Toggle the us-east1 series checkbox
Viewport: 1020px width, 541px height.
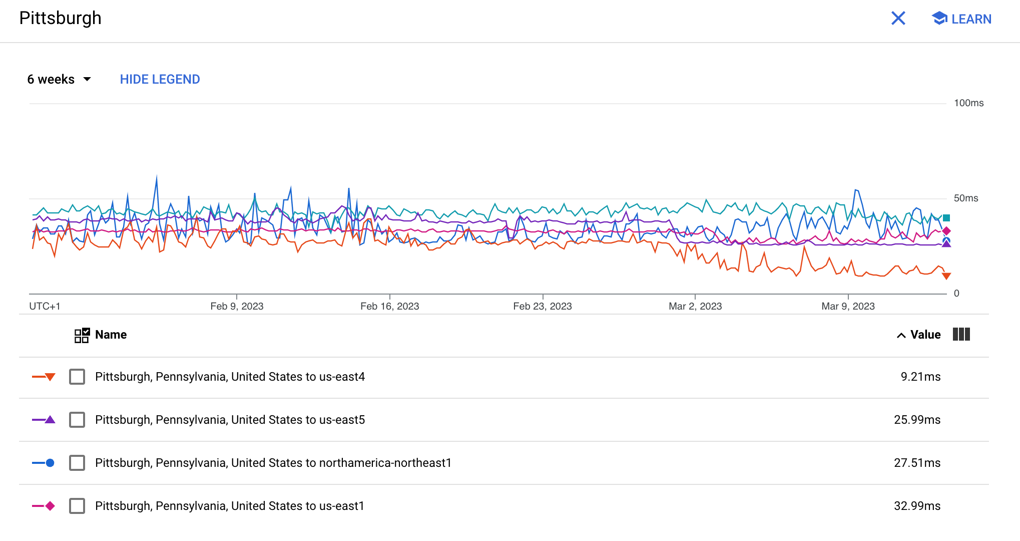click(77, 506)
